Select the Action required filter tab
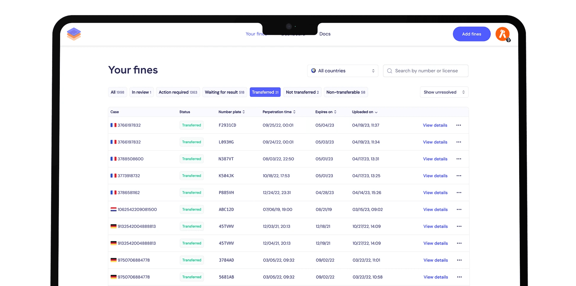576x286 pixels. [178, 92]
